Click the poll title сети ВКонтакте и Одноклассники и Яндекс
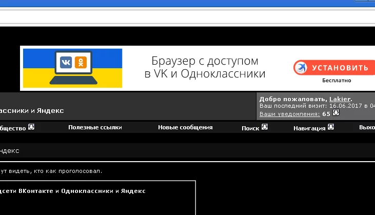Screen dimensions: 375x215 click(72, 191)
